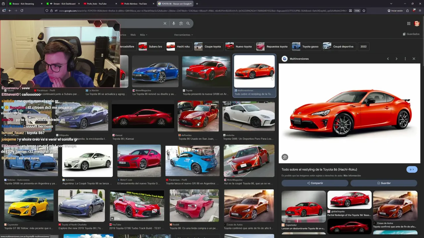This screenshot has height=238, width=424.
Task: Click the padlock icon in address bar
Action: point(51,11)
